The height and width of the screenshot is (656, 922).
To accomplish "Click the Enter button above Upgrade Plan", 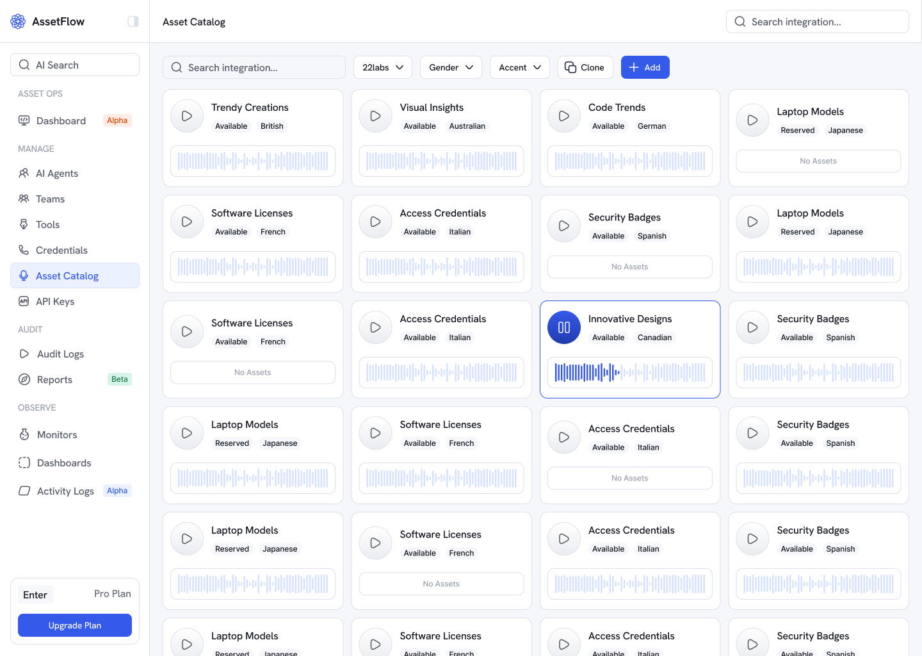I will pos(35,594).
